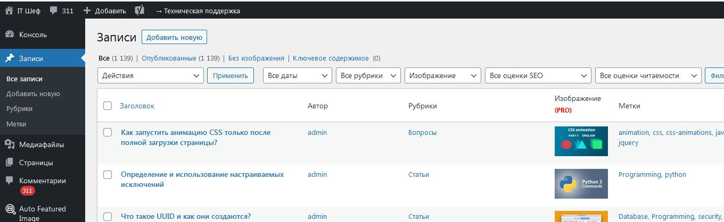Click the Применить button
724x222 pixels.
[230, 75]
